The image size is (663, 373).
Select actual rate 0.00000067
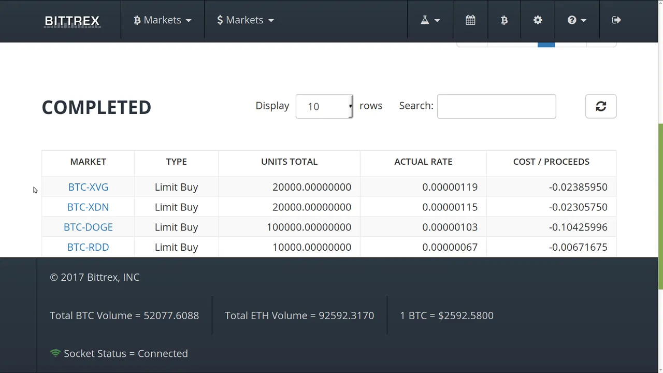(x=450, y=247)
